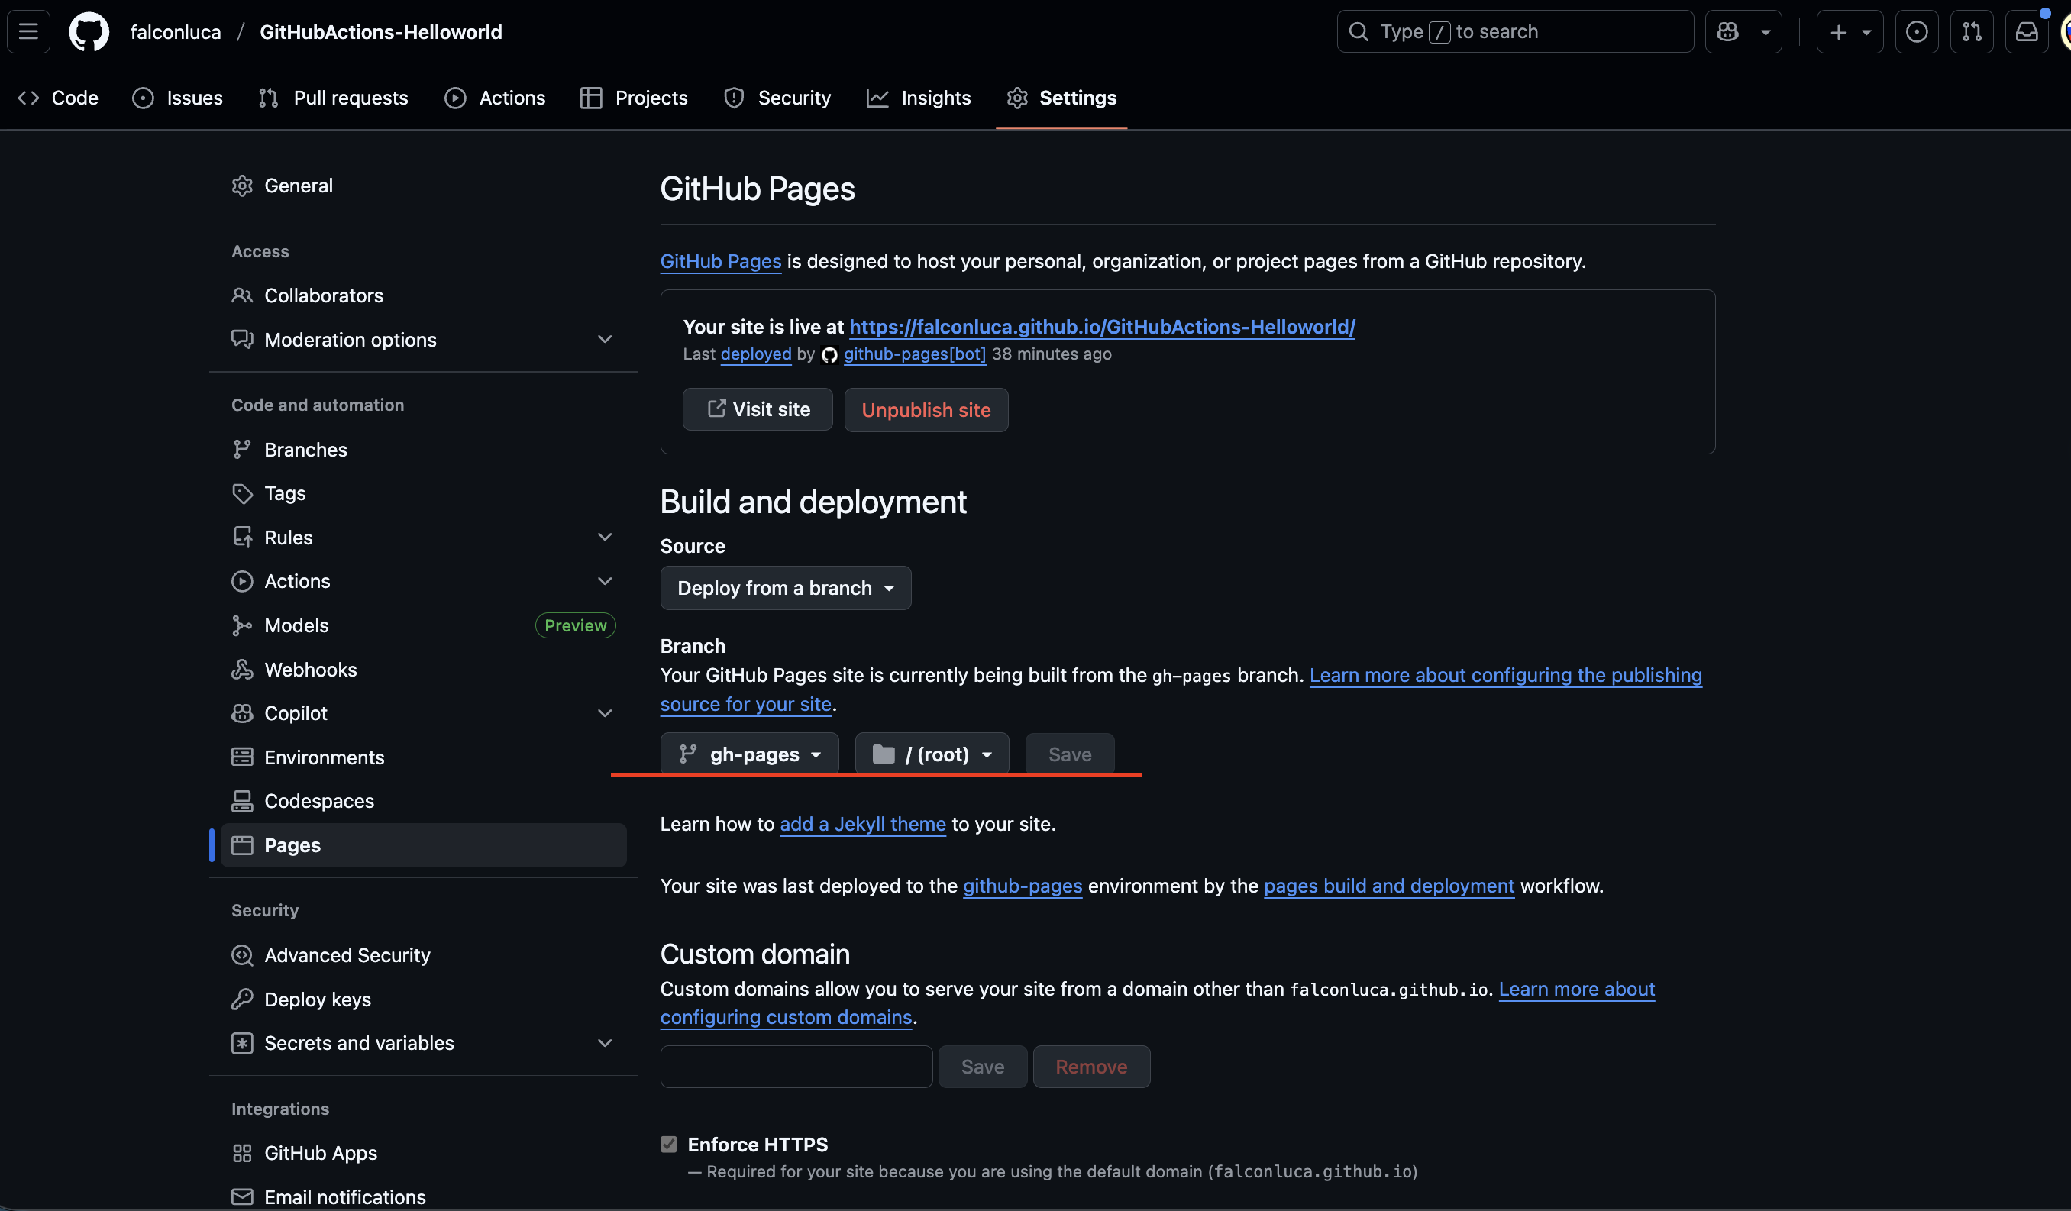Open Deploy keys settings

click(x=317, y=999)
